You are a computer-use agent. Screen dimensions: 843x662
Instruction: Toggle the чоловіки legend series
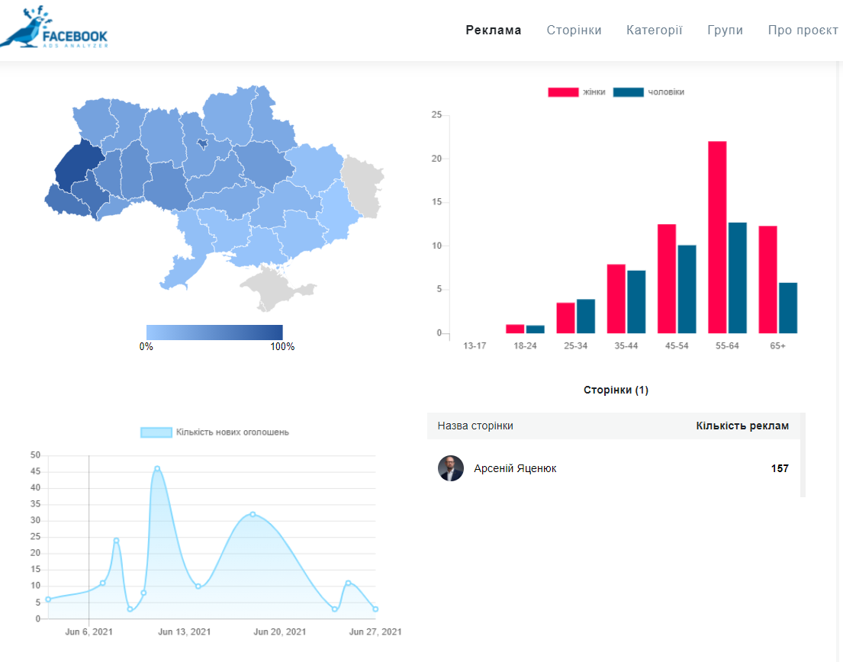point(648,92)
